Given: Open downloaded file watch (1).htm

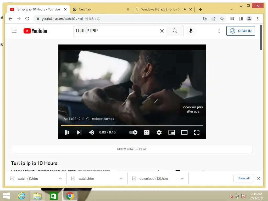Looking at the screenshot, I should tap(27, 178).
